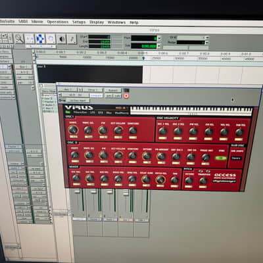This screenshot has height=263, width=263.
Task: Click the Virus logo in plugin
Action: (79, 108)
